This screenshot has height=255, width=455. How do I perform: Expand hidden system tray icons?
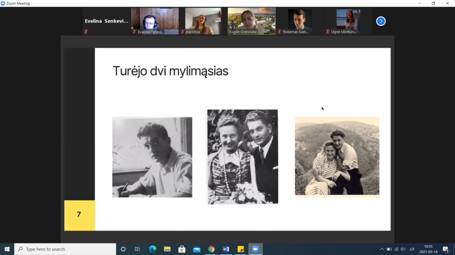(x=382, y=249)
